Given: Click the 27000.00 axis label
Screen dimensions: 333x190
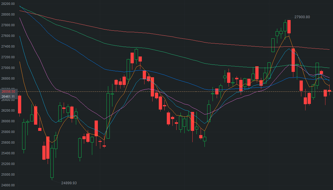Looking at the screenshot, I should 8,68.
